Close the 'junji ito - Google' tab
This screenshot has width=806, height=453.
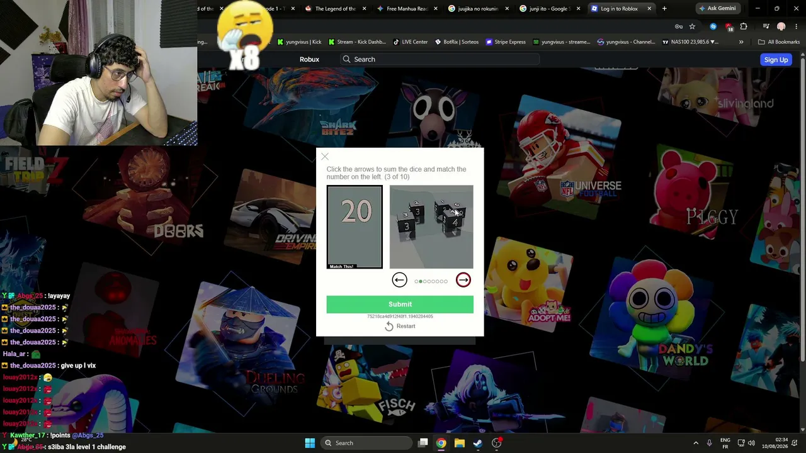(578, 9)
